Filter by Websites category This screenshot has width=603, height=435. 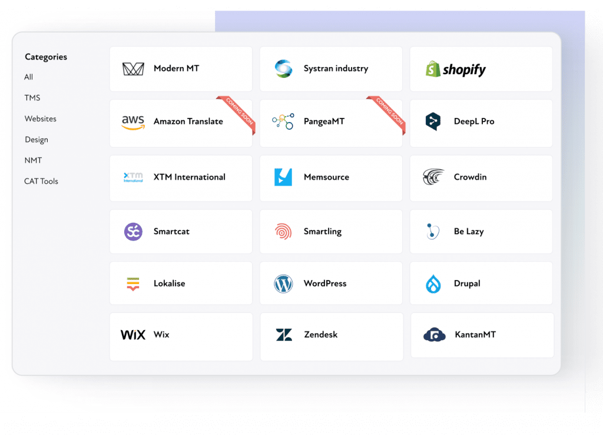(41, 118)
